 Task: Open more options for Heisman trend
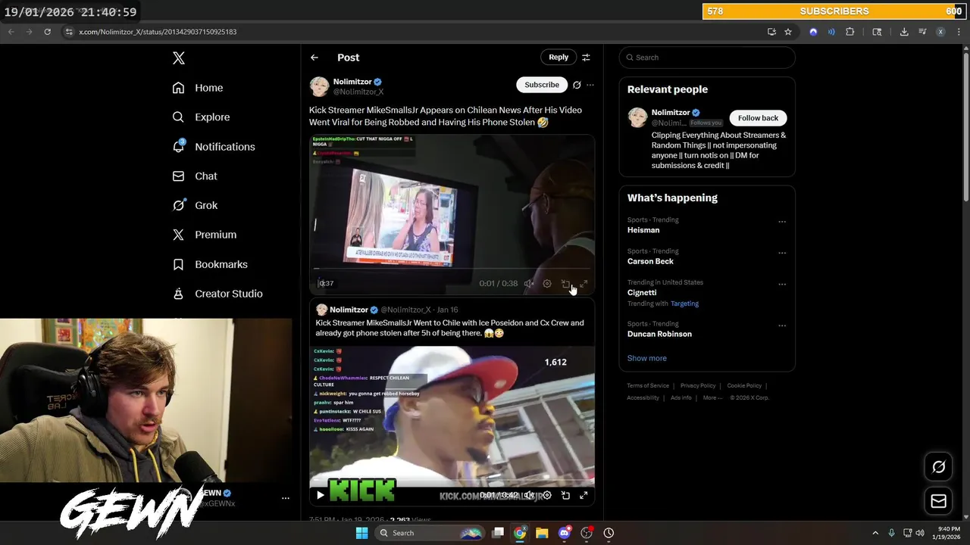782,222
